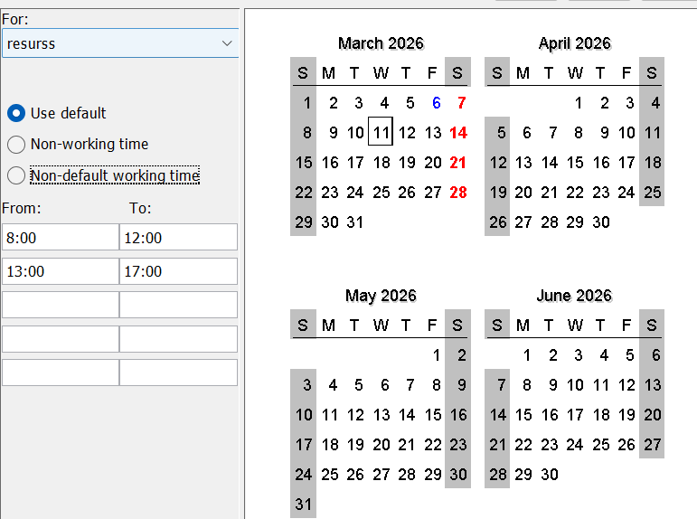Select red-marked March 14 date
The height and width of the screenshot is (519, 697).
[x=458, y=133]
